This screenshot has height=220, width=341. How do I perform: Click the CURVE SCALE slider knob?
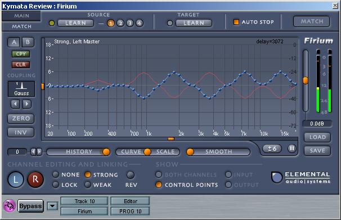pos(147,152)
